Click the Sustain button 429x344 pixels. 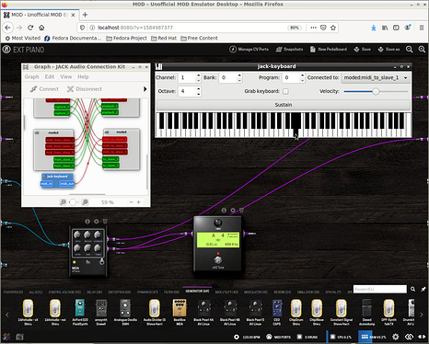coord(284,105)
